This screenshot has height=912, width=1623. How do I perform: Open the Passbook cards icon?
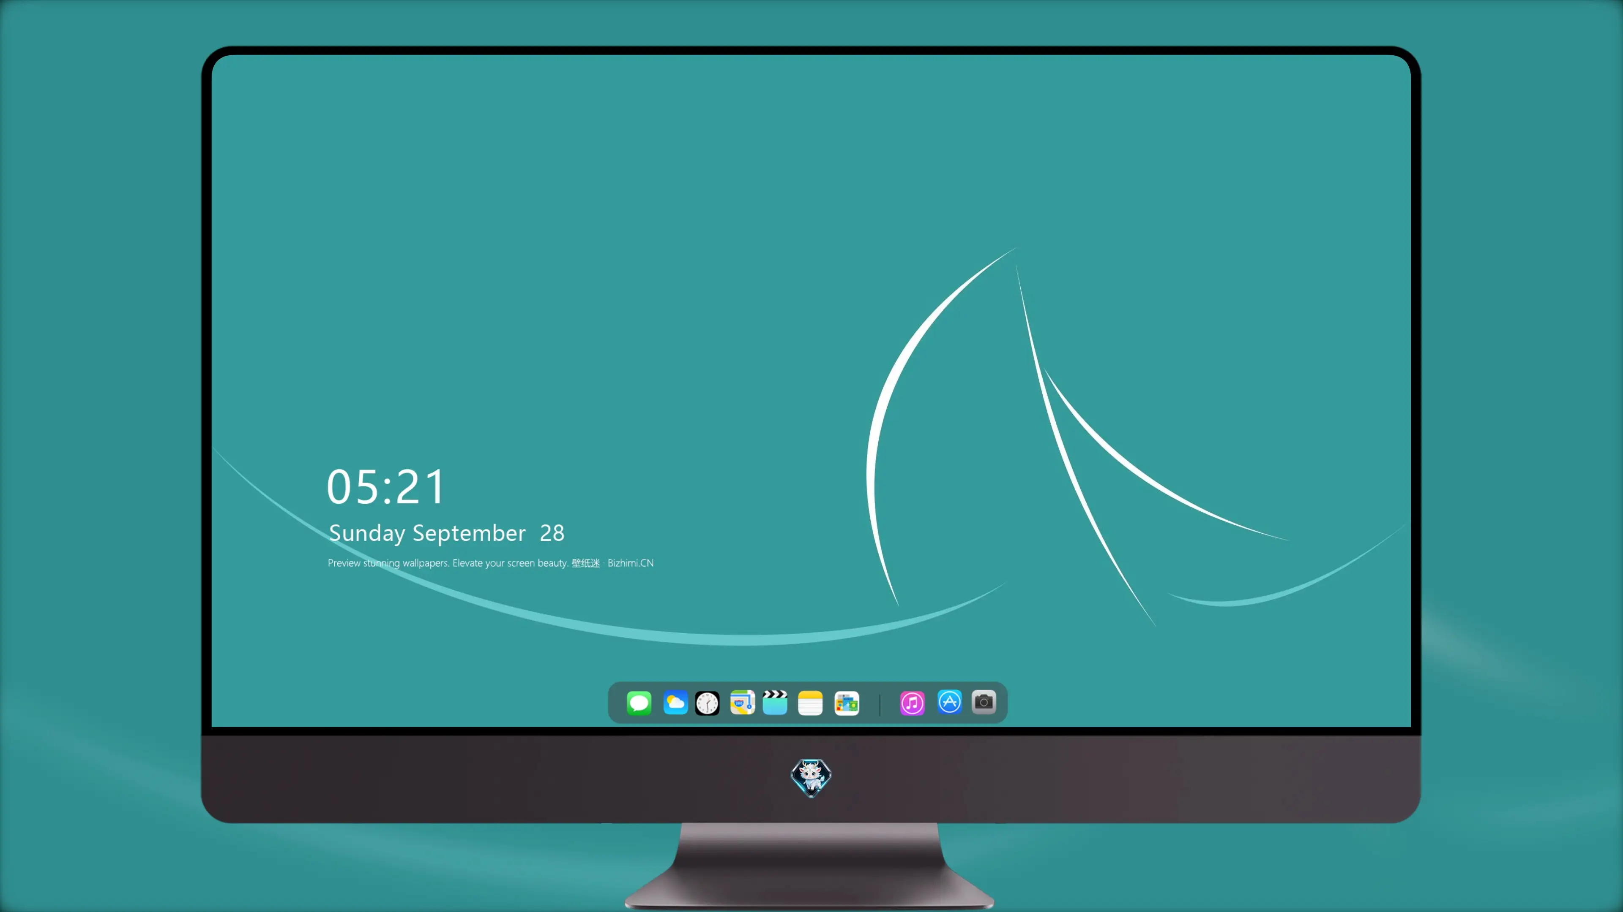point(847,703)
